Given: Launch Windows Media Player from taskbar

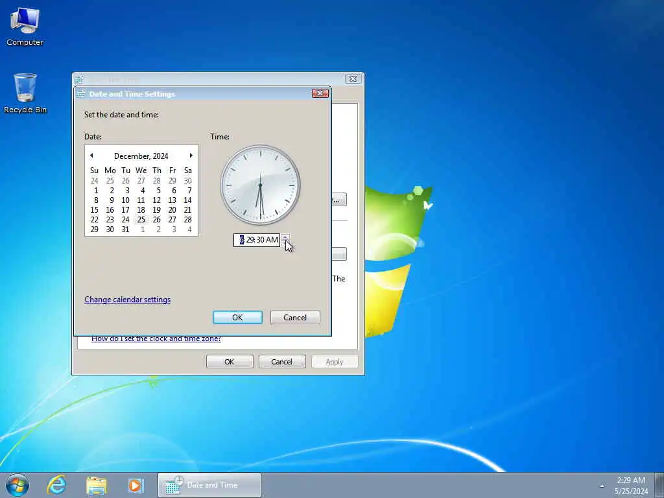Looking at the screenshot, I should click(x=136, y=485).
